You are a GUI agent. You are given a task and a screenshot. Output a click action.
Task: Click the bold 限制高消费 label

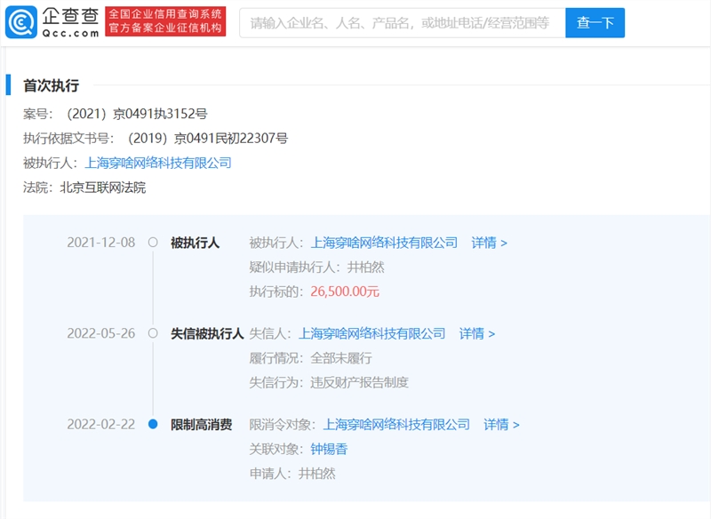tap(202, 425)
